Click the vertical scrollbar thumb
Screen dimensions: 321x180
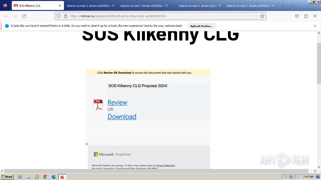pos(319,63)
